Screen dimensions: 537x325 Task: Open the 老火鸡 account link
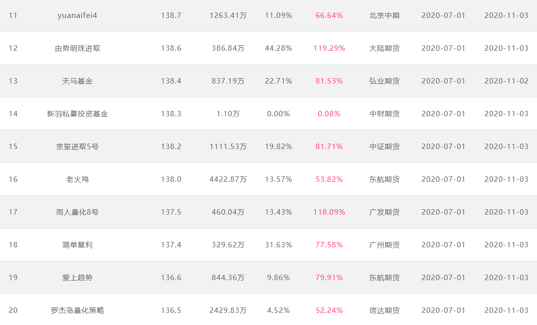click(77, 179)
